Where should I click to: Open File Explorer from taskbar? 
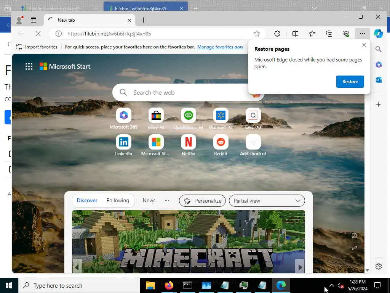coord(150,285)
